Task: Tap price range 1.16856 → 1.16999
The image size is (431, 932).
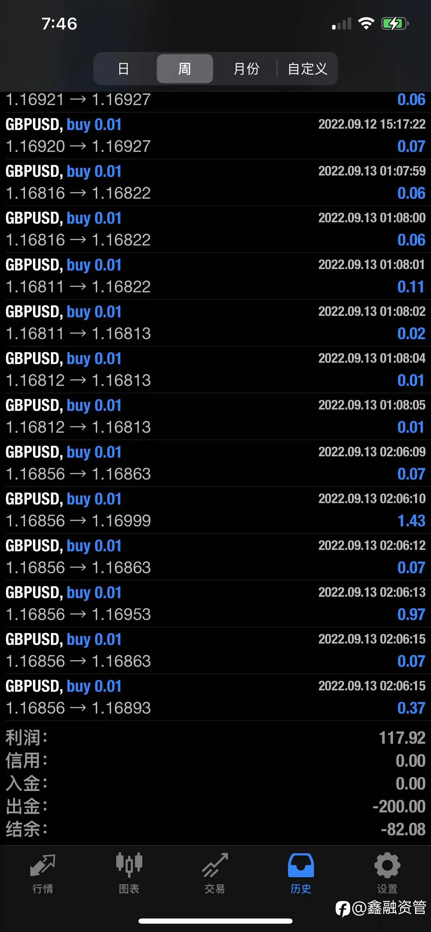Action: pyautogui.click(x=78, y=521)
